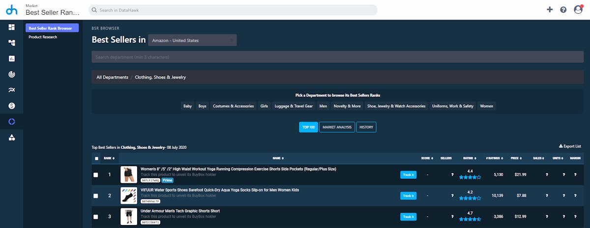590x228 pixels.
Task: Open the highlighted ring market icon in sidebar
Action: tap(12, 121)
